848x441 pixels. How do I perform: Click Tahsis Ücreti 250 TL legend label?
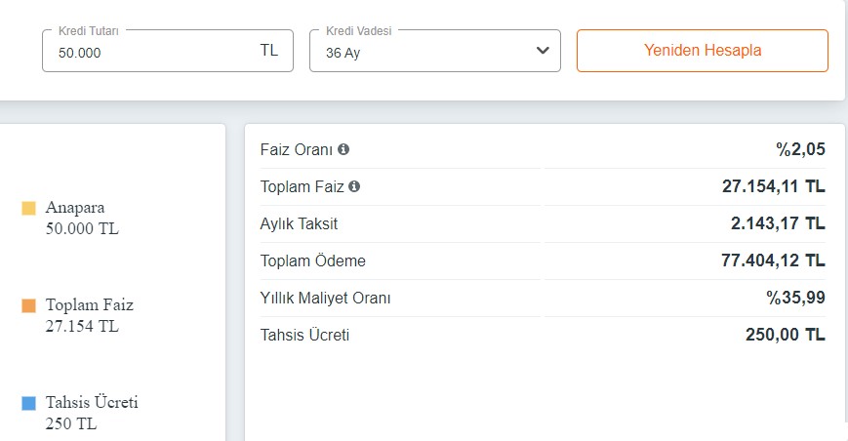(92, 413)
